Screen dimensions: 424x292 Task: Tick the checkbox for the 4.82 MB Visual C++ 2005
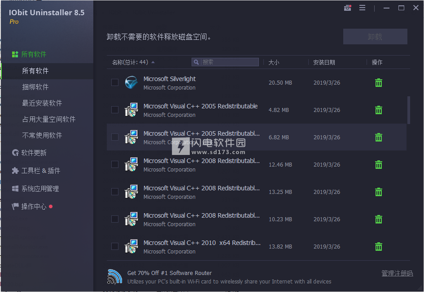click(115, 110)
